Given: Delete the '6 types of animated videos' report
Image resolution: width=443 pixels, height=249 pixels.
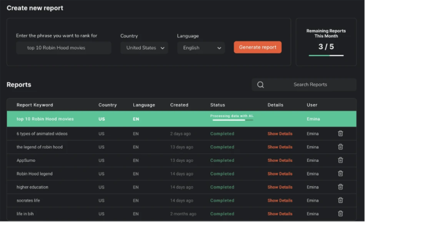Looking at the screenshot, I should 340,134.
